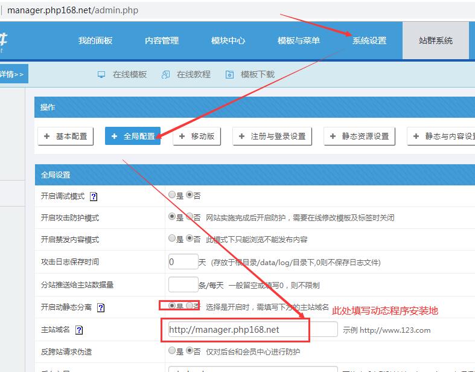
Task: Switch to 站群系统 tab
Action: point(435,40)
